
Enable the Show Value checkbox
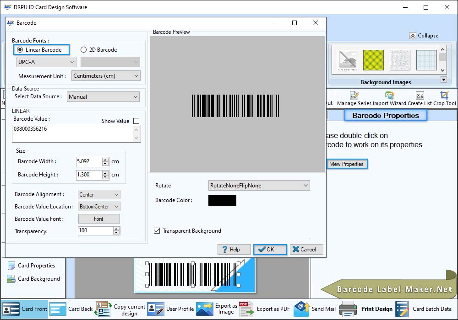(136, 121)
